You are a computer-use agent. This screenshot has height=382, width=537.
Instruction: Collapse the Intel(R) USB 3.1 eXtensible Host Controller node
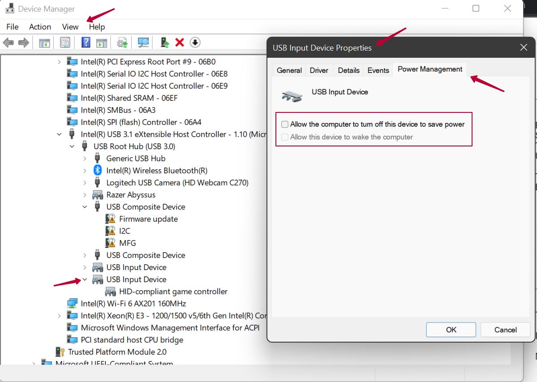coord(59,134)
